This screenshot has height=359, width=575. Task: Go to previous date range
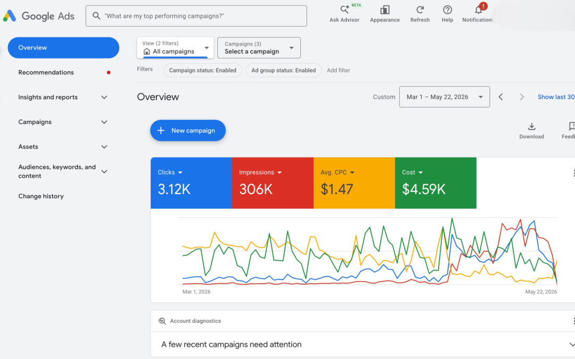(x=500, y=97)
